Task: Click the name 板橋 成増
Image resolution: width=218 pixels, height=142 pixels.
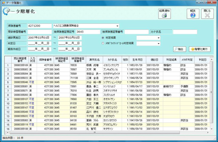Action: click(92, 65)
